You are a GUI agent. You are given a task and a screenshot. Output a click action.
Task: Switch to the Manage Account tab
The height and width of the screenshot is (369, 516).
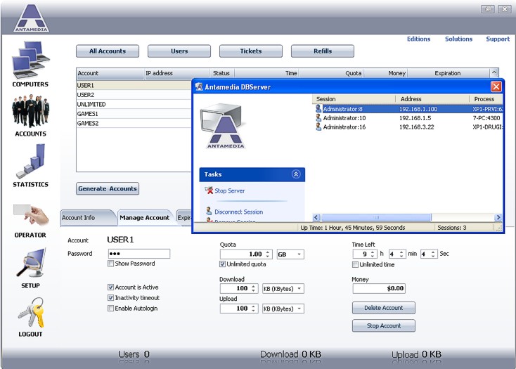click(145, 218)
